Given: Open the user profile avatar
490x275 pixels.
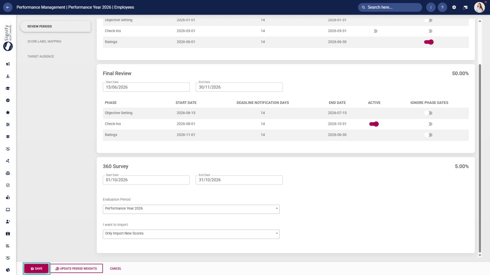Looking at the screenshot, I should (479, 7).
